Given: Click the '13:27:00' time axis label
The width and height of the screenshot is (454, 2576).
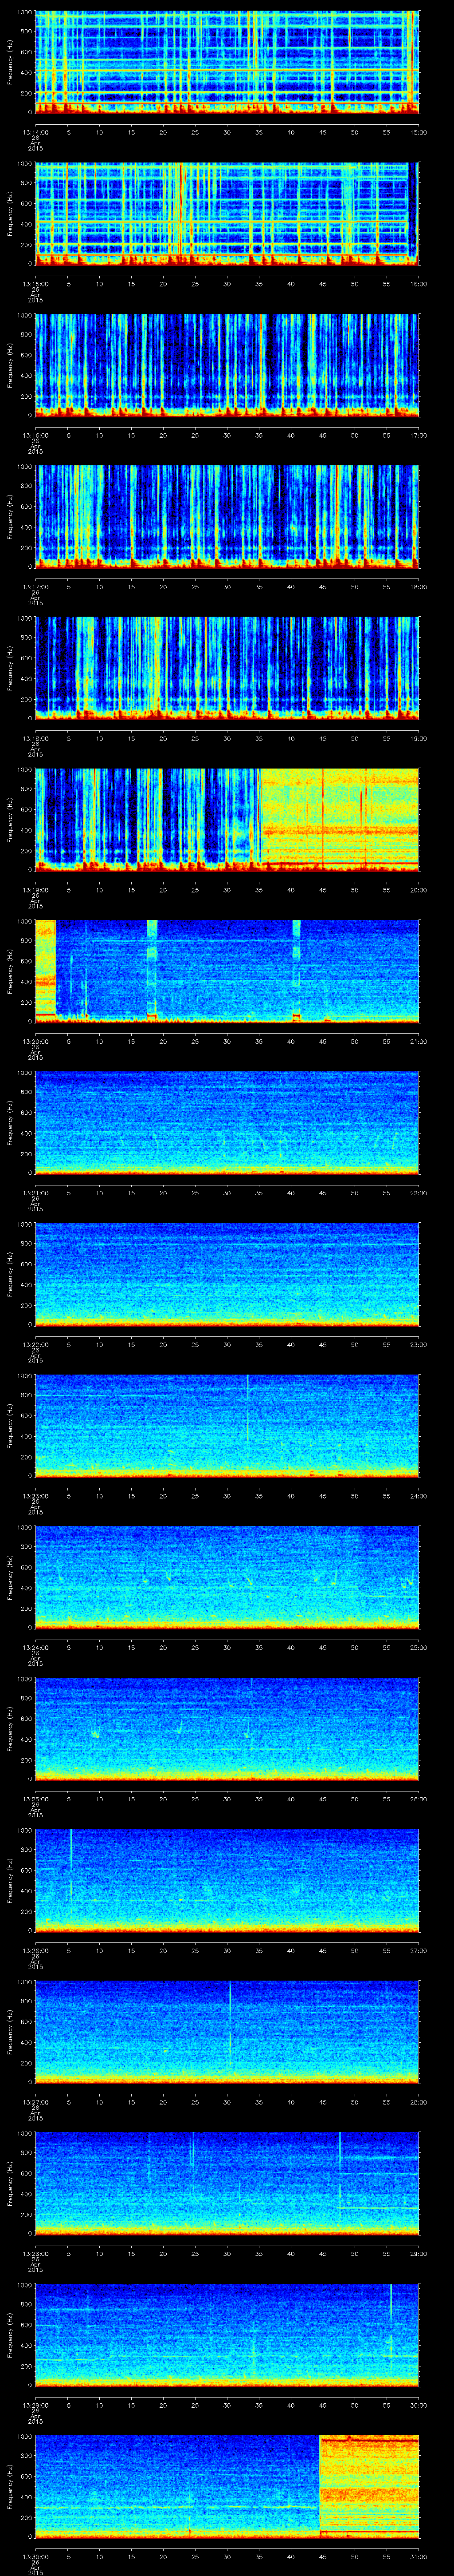Looking at the screenshot, I should (35, 2101).
